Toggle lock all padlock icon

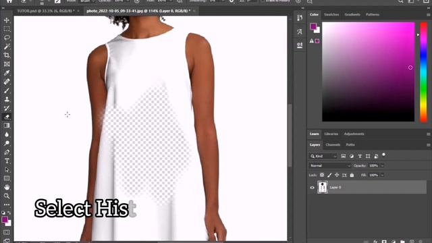pyautogui.click(x=352, y=175)
